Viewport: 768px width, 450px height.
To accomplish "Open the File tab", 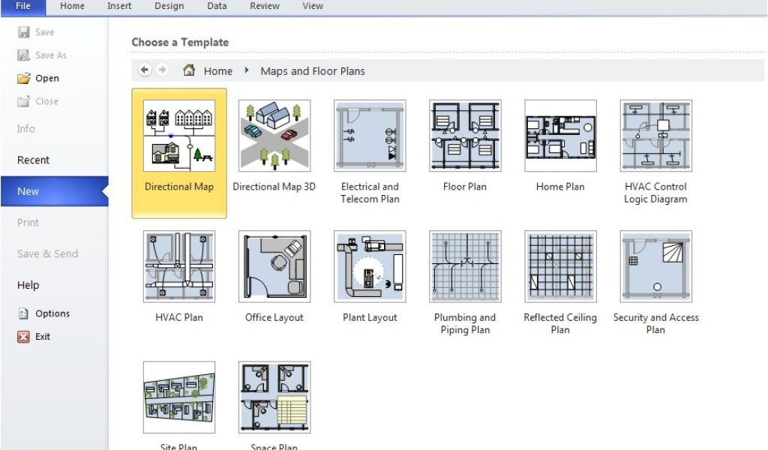I will click(23, 7).
